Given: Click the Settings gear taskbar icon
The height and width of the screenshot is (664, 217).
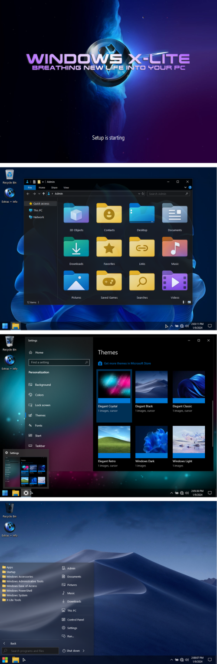Looking at the screenshot, I should pos(26,493).
